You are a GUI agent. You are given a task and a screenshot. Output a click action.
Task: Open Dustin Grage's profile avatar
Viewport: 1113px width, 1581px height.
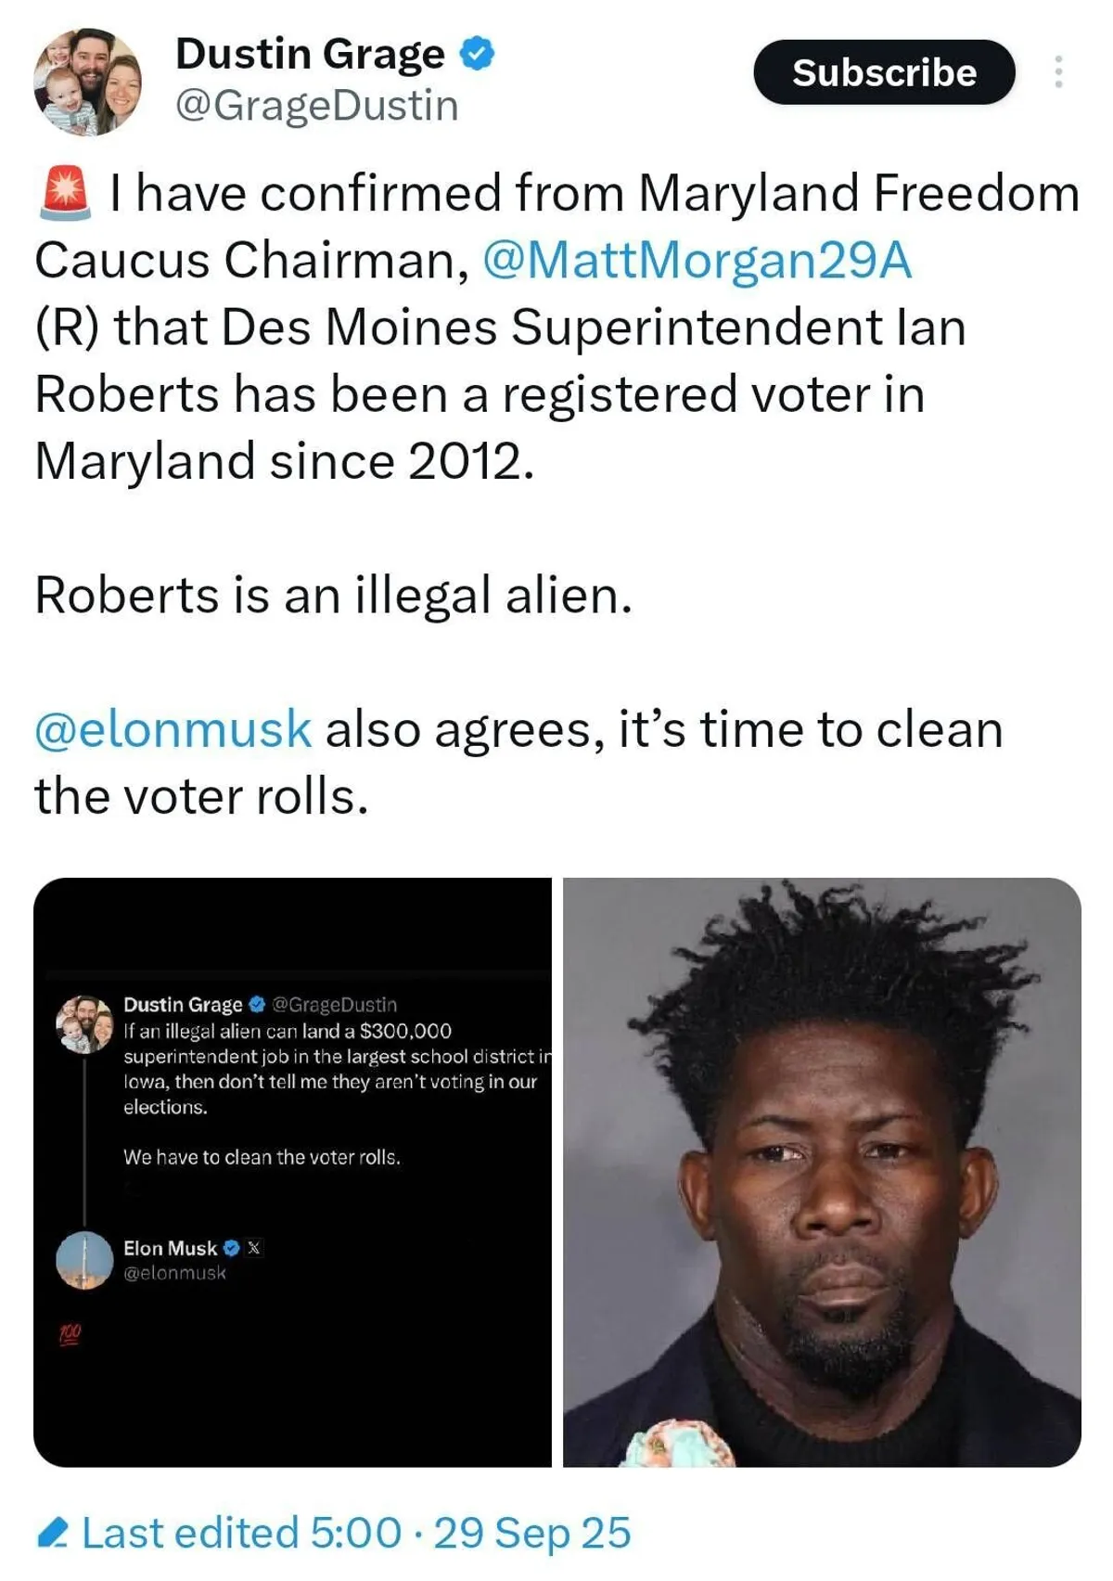88,82
